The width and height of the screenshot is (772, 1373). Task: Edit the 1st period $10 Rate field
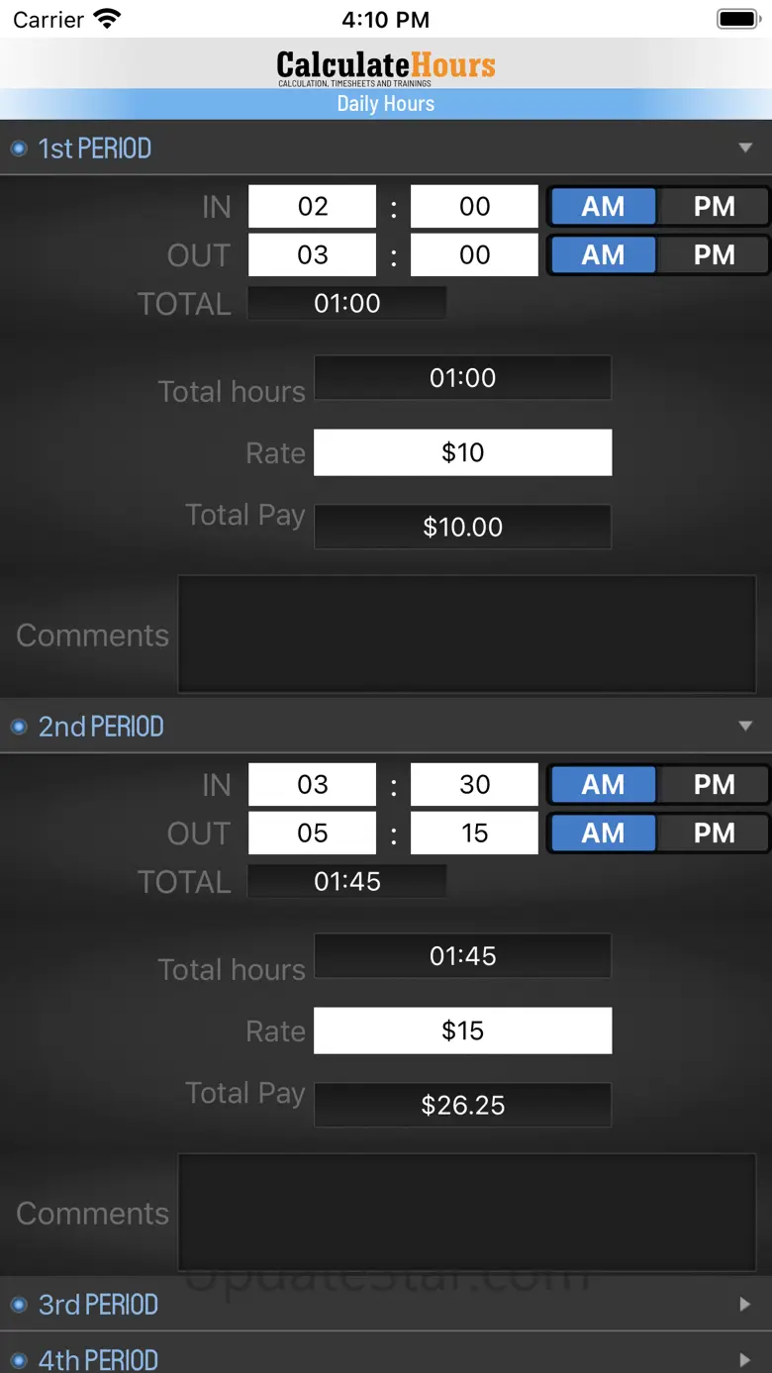(x=462, y=452)
